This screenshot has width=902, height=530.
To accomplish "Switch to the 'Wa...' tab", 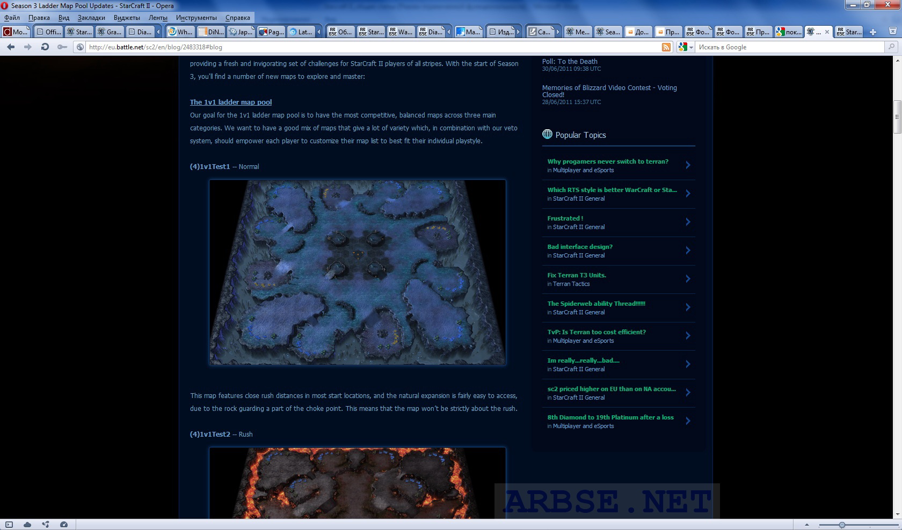I will tap(401, 32).
